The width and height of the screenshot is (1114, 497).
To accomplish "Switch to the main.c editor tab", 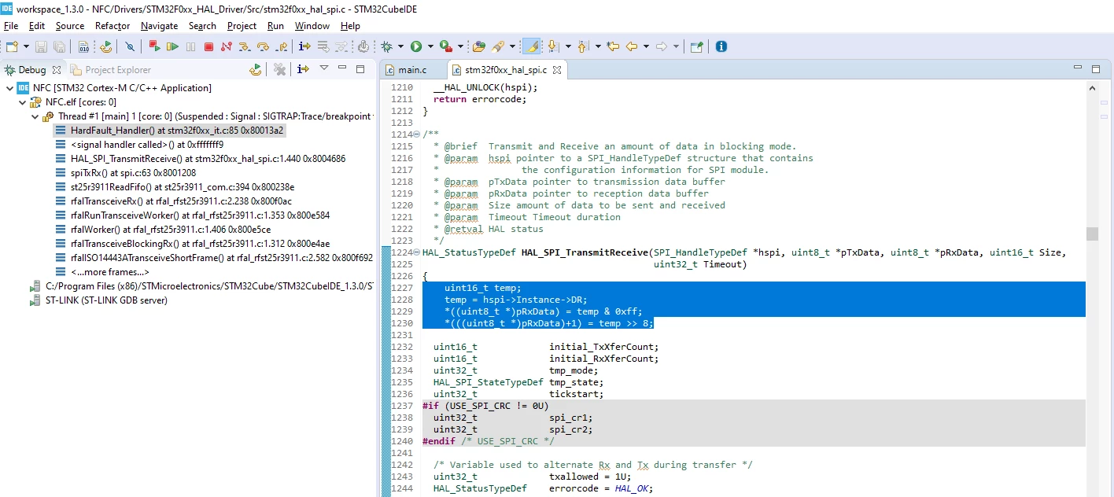I will (x=412, y=70).
